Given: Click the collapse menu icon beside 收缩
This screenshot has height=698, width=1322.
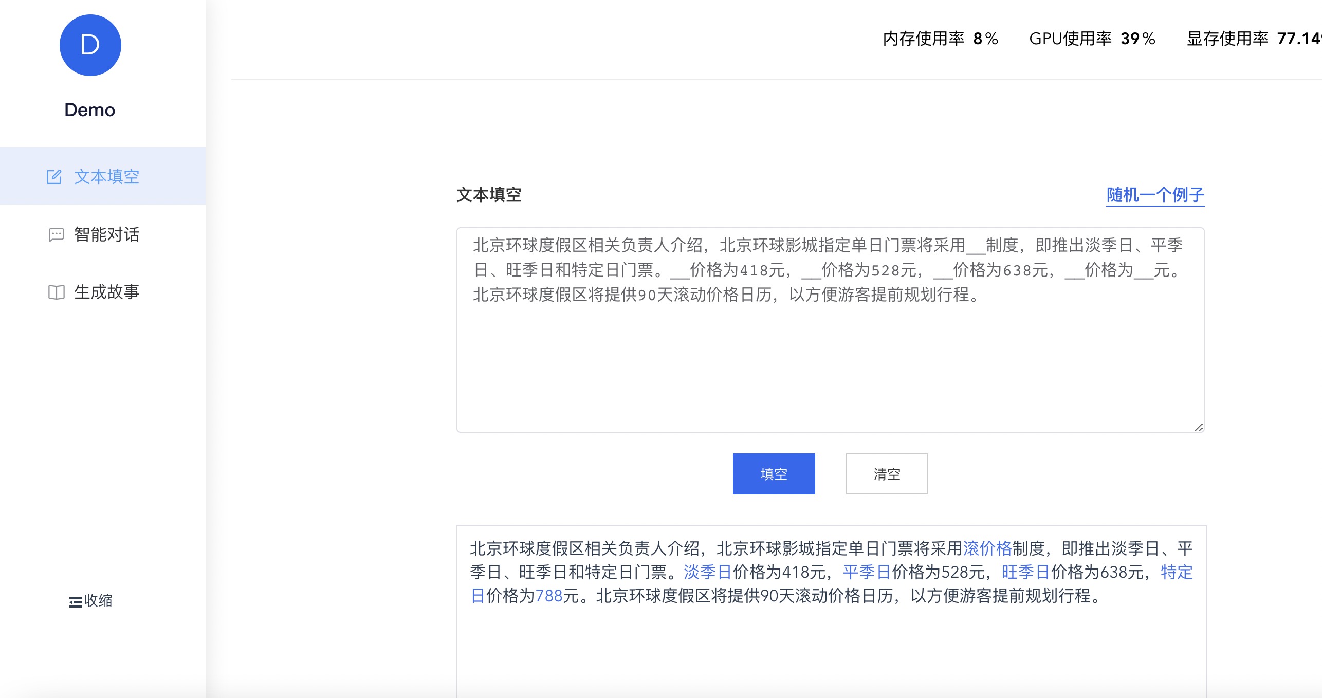Looking at the screenshot, I should point(75,601).
